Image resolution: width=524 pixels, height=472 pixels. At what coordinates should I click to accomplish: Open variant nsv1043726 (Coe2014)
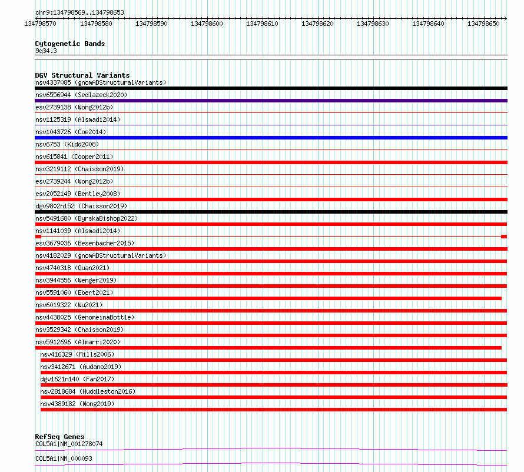pyautogui.click(x=71, y=132)
